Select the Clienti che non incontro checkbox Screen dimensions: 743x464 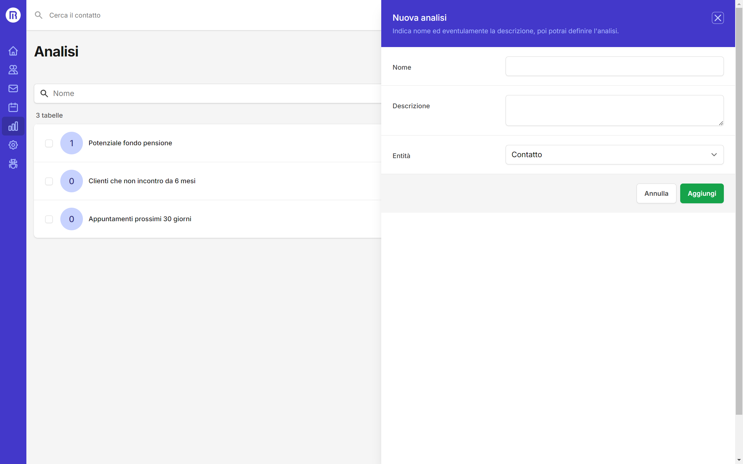(49, 181)
